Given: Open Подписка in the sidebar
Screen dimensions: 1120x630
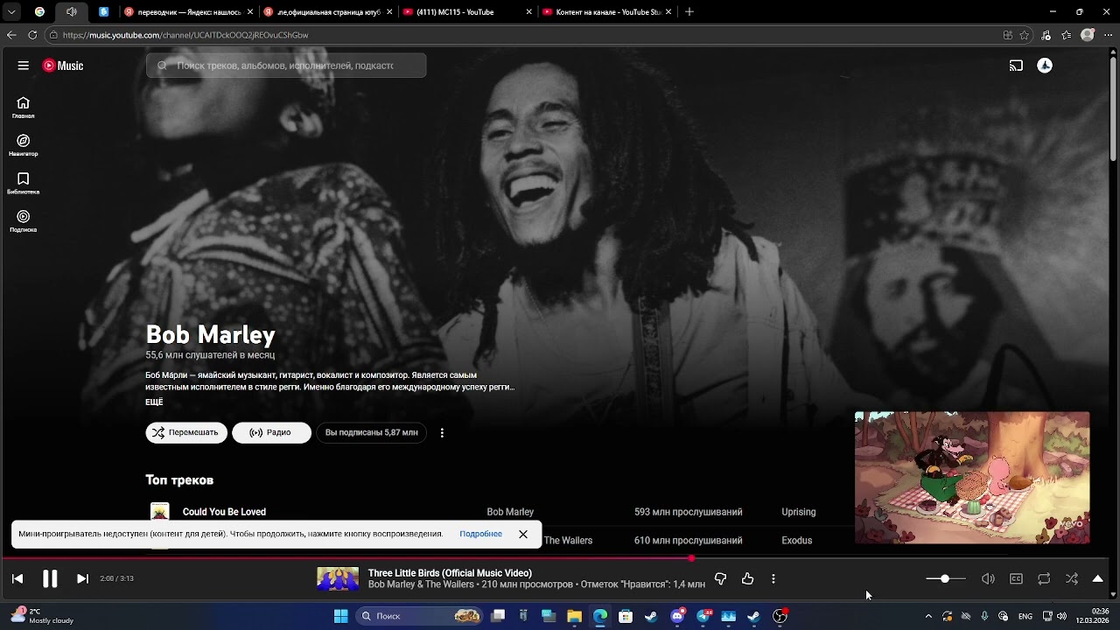Looking at the screenshot, I should coord(24,221).
